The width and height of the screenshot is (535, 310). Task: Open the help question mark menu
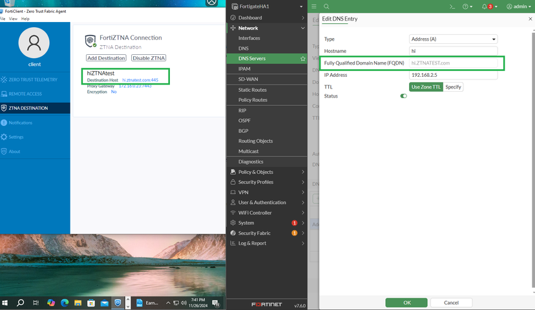467,6
